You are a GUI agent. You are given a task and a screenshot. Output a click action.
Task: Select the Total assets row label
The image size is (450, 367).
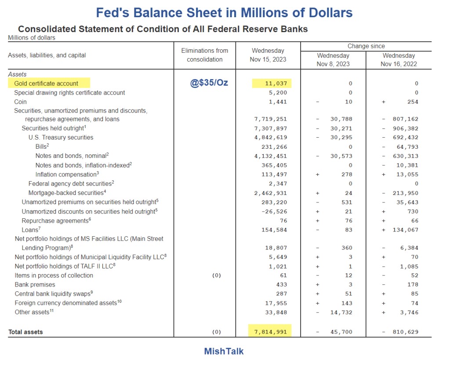click(x=25, y=332)
